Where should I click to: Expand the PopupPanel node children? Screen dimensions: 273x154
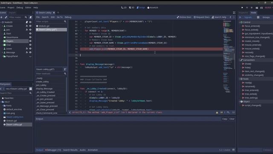click(3, 56)
